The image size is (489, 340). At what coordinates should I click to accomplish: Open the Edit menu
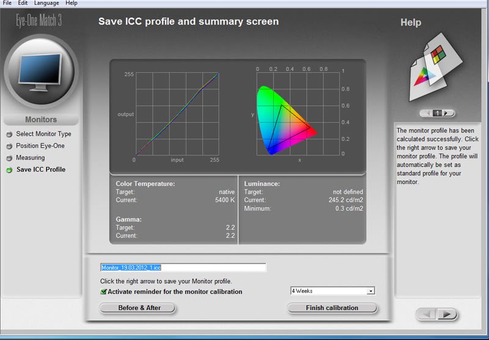tap(23, 3)
